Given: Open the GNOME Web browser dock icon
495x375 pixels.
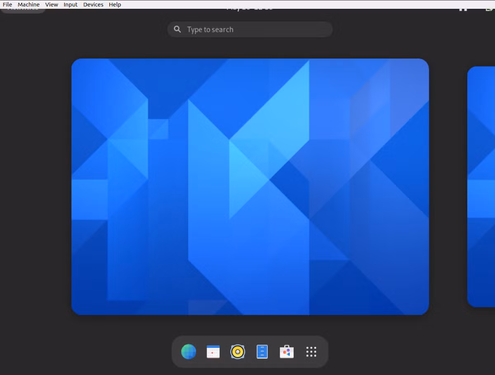Looking at the screenshot, I should [189, 352].
